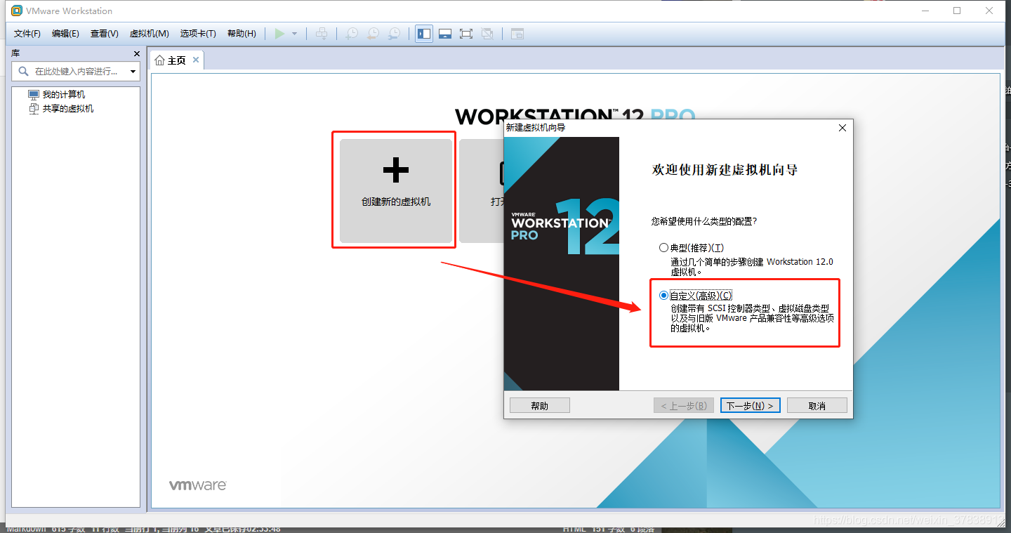
Task: Open the 虚拟机(M) menu
Action: click(x=149, y=34)
